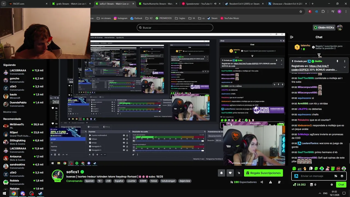350x197 pixels.
Task: Open the emoji picker in message box
Action: [x=342, y=176]
